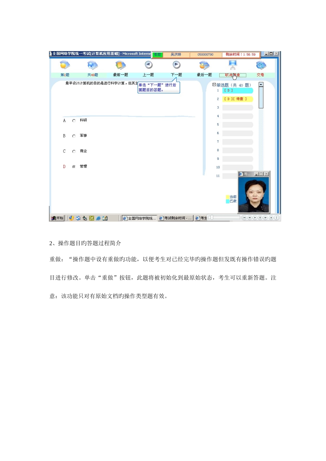This screenshot has width=326, height=461.
Task: Click the 上一题 text label
Action: point(148,75)
